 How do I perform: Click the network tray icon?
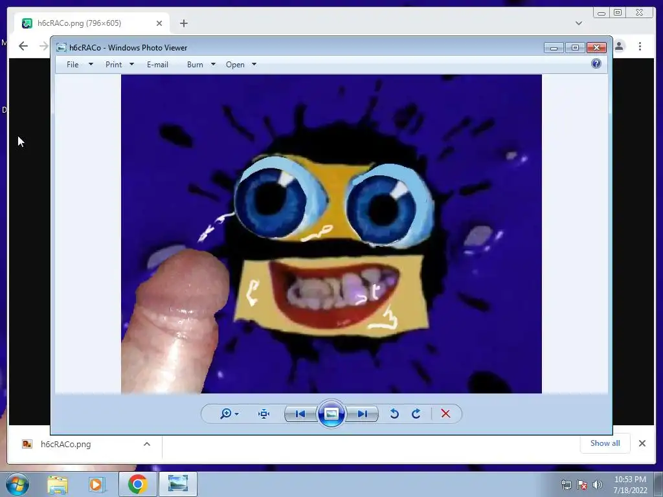(x=567, y=485)
